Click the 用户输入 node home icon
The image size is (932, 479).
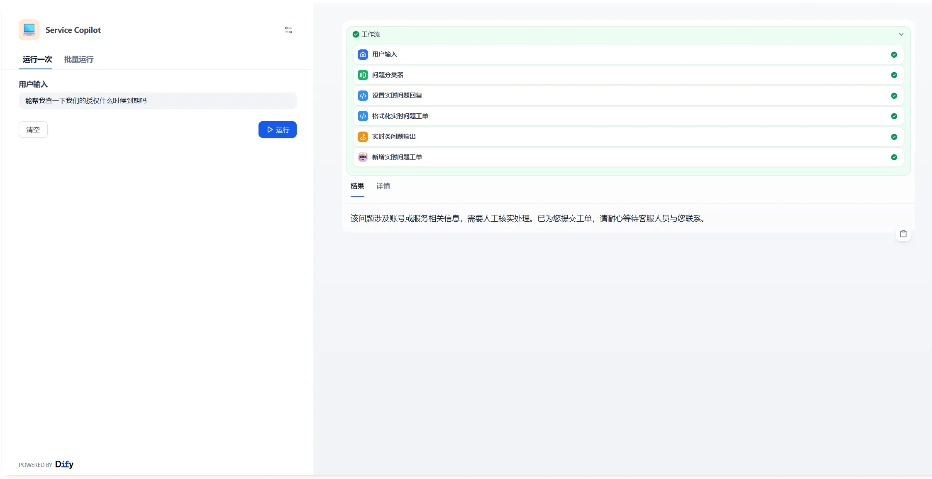[x=363, y=54]
